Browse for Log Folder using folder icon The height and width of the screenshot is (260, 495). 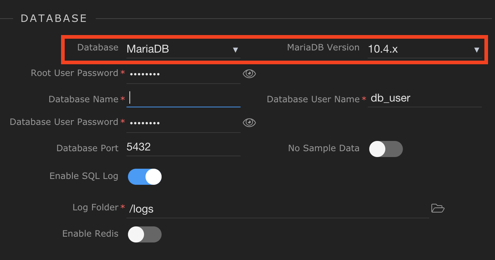[x=438, y=208]
